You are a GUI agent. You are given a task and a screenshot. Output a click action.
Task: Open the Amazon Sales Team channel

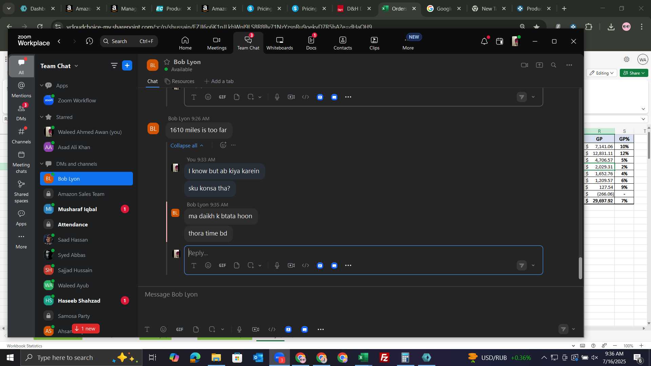tap(86, 194)
